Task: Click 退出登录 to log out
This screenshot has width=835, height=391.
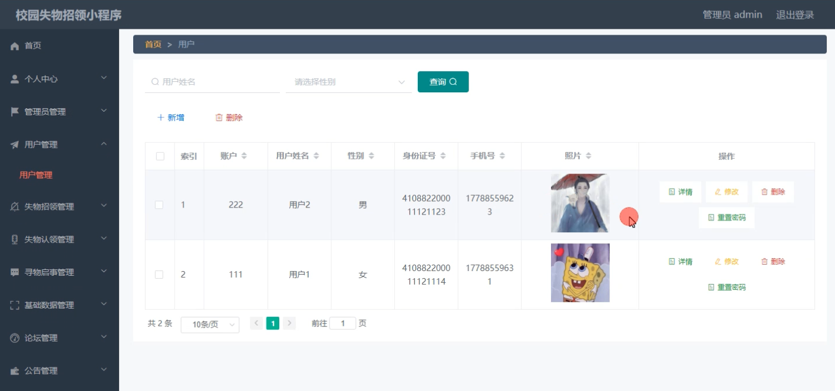Action: point(795,14)
